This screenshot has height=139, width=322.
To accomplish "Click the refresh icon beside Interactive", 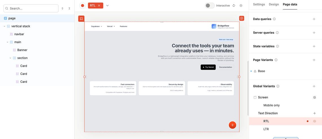I will coord(234,5).
